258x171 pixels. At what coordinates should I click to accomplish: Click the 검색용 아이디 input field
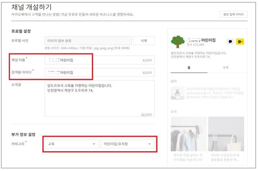(100, 72)
